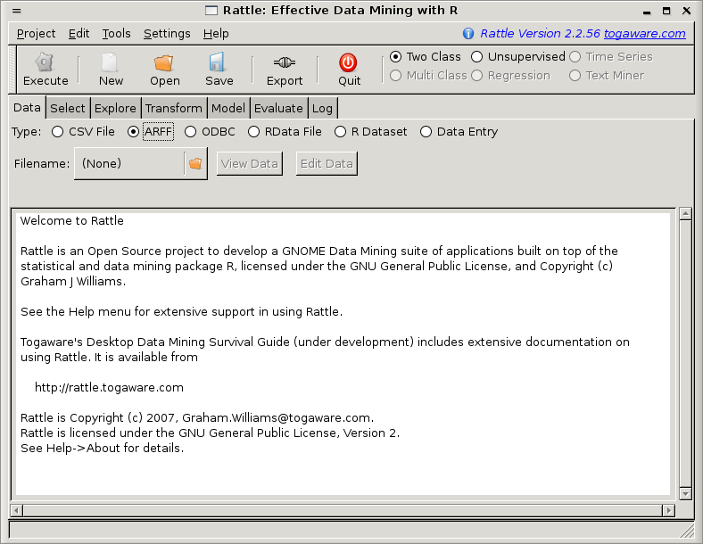Follow the togaware.com link
This screenshot has height=544, width=703.
click(644, 34)
